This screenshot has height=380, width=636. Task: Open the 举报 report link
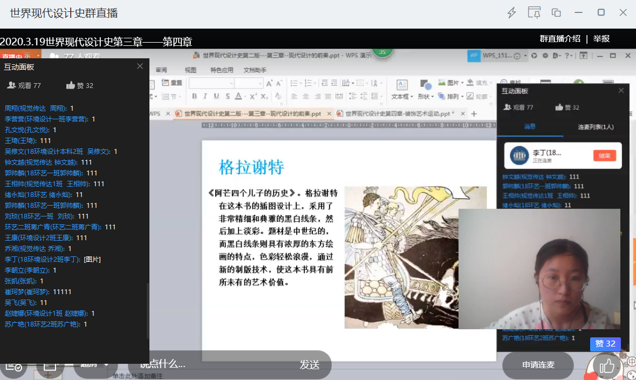tap(601, 39)
